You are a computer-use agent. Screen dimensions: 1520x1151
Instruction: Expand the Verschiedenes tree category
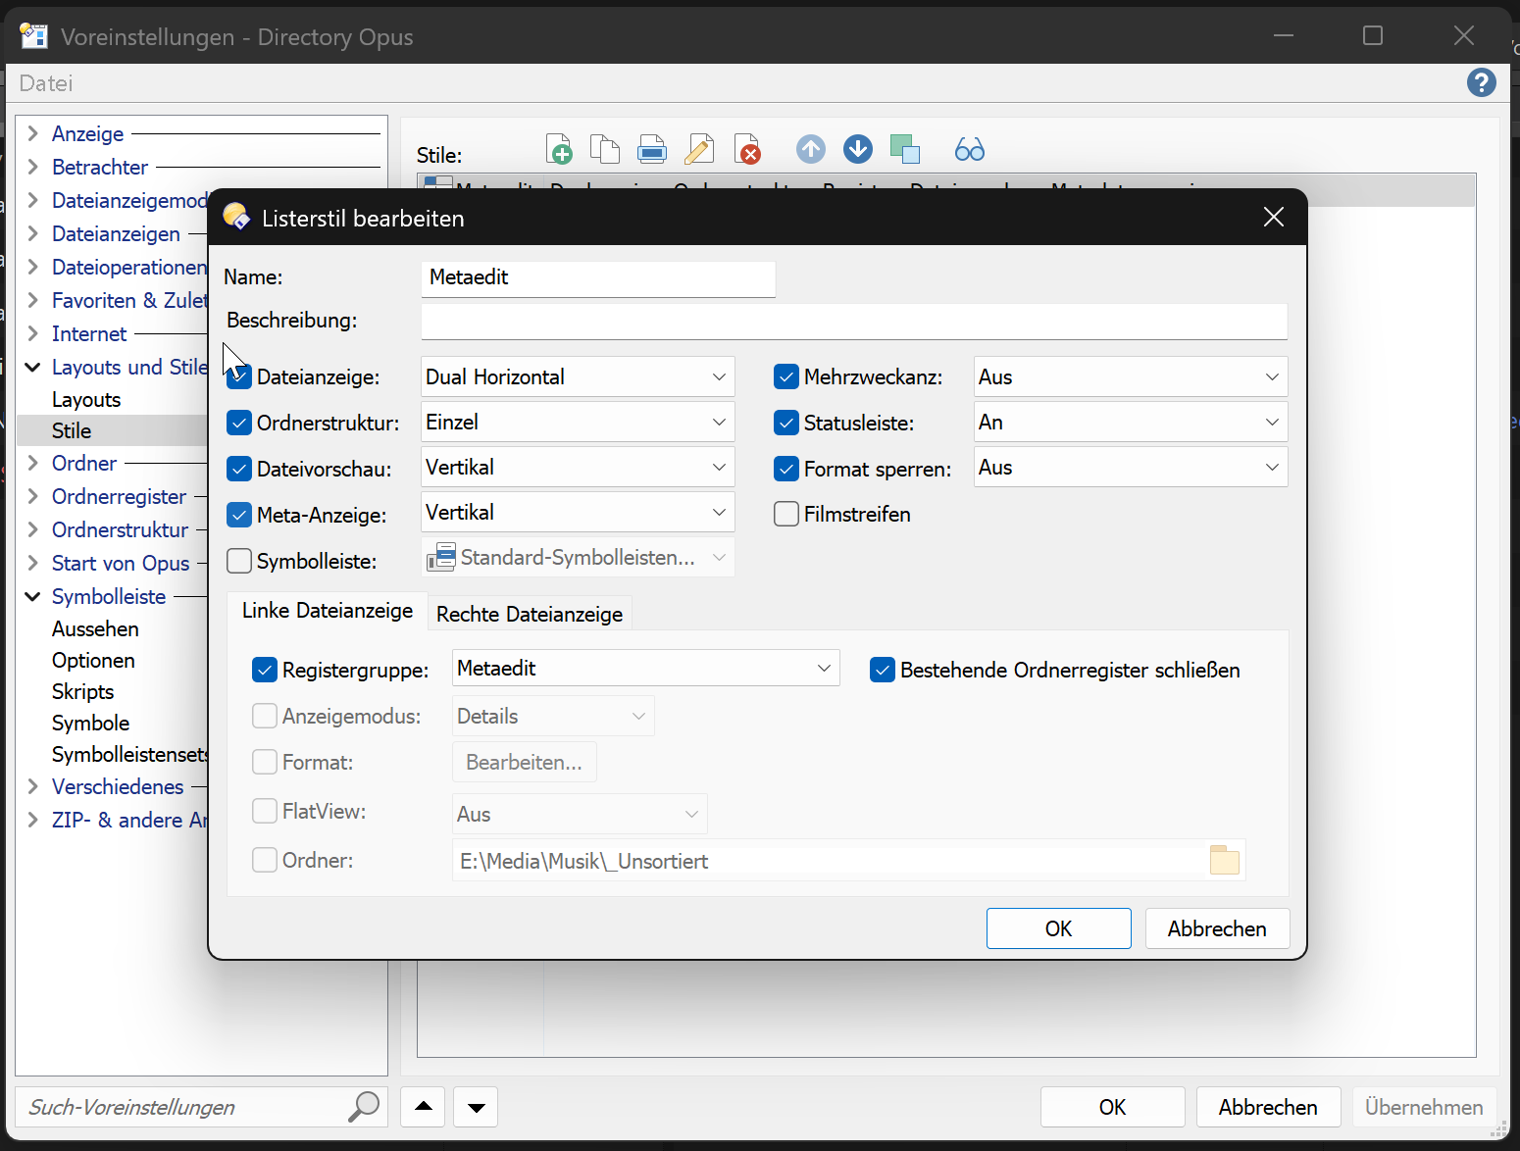click(x=32, y=786)
